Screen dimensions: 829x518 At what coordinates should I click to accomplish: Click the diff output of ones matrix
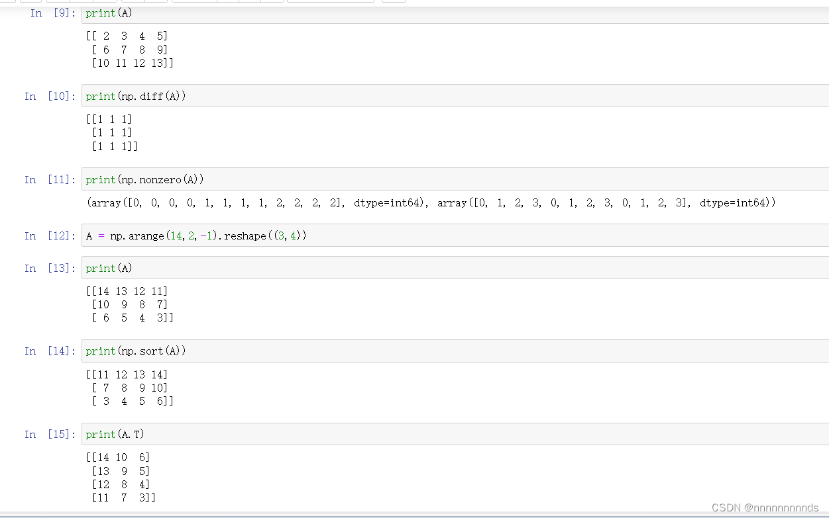click(x=111, y=132)
